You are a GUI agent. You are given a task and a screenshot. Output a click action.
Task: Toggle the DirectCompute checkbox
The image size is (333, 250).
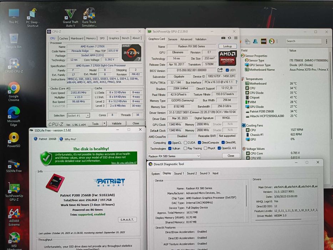pyautogui.click(x=200, y=142)
